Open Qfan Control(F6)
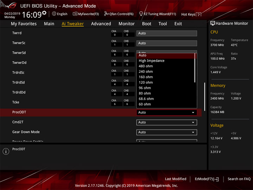 click(119, 14)
